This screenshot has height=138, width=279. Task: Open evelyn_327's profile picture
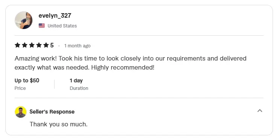pos(23,20)
